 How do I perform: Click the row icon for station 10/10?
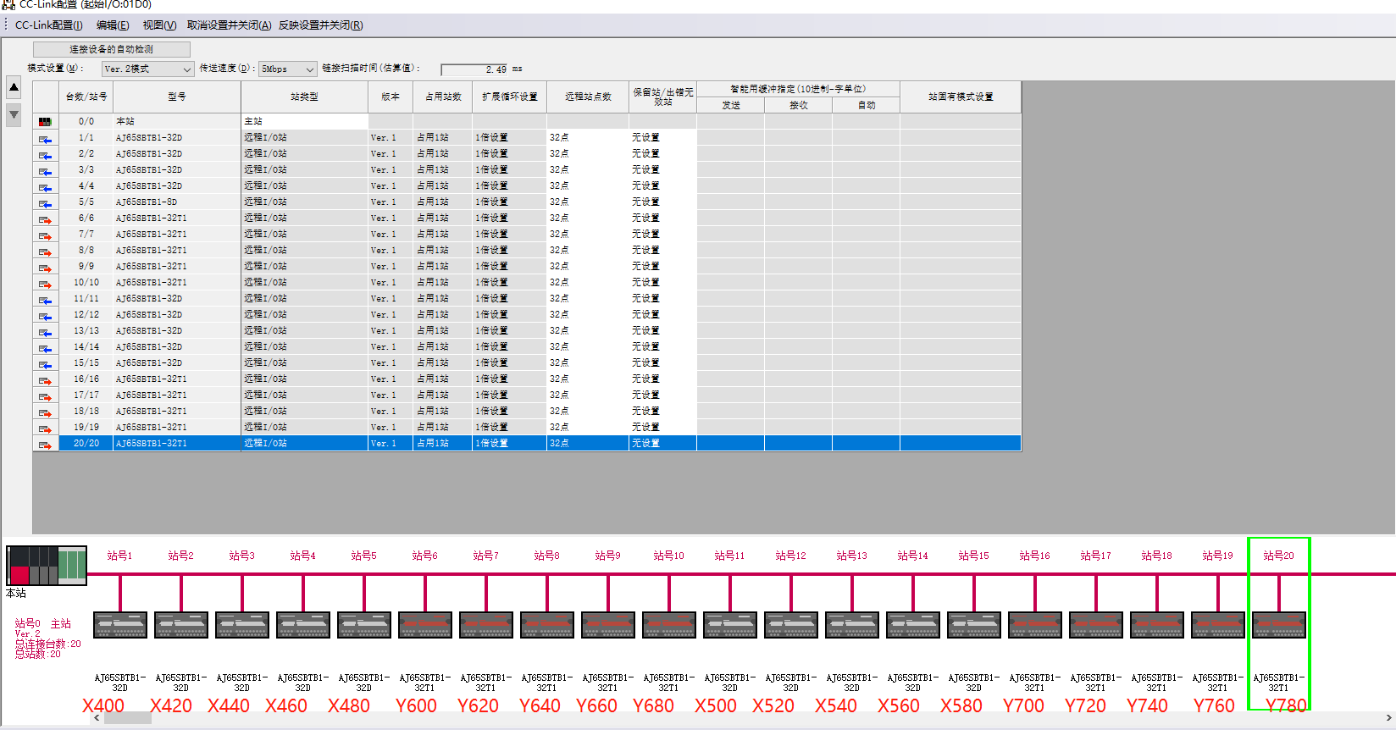[45, 283]
